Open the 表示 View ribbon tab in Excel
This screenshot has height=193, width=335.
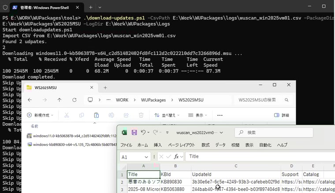pos(249,145)
